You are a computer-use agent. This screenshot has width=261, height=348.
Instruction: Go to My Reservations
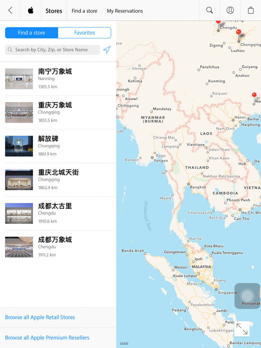125,11
